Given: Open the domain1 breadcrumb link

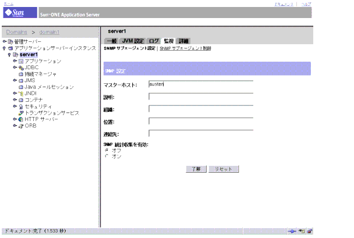Looking at the screenshot, I should (x=49, y=32).
